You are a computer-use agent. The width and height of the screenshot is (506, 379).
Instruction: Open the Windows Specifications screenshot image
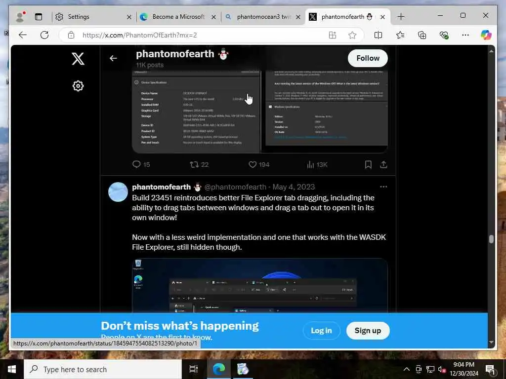point(326,108)
